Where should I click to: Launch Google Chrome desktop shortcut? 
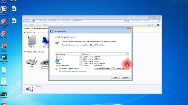click(4, 47)
